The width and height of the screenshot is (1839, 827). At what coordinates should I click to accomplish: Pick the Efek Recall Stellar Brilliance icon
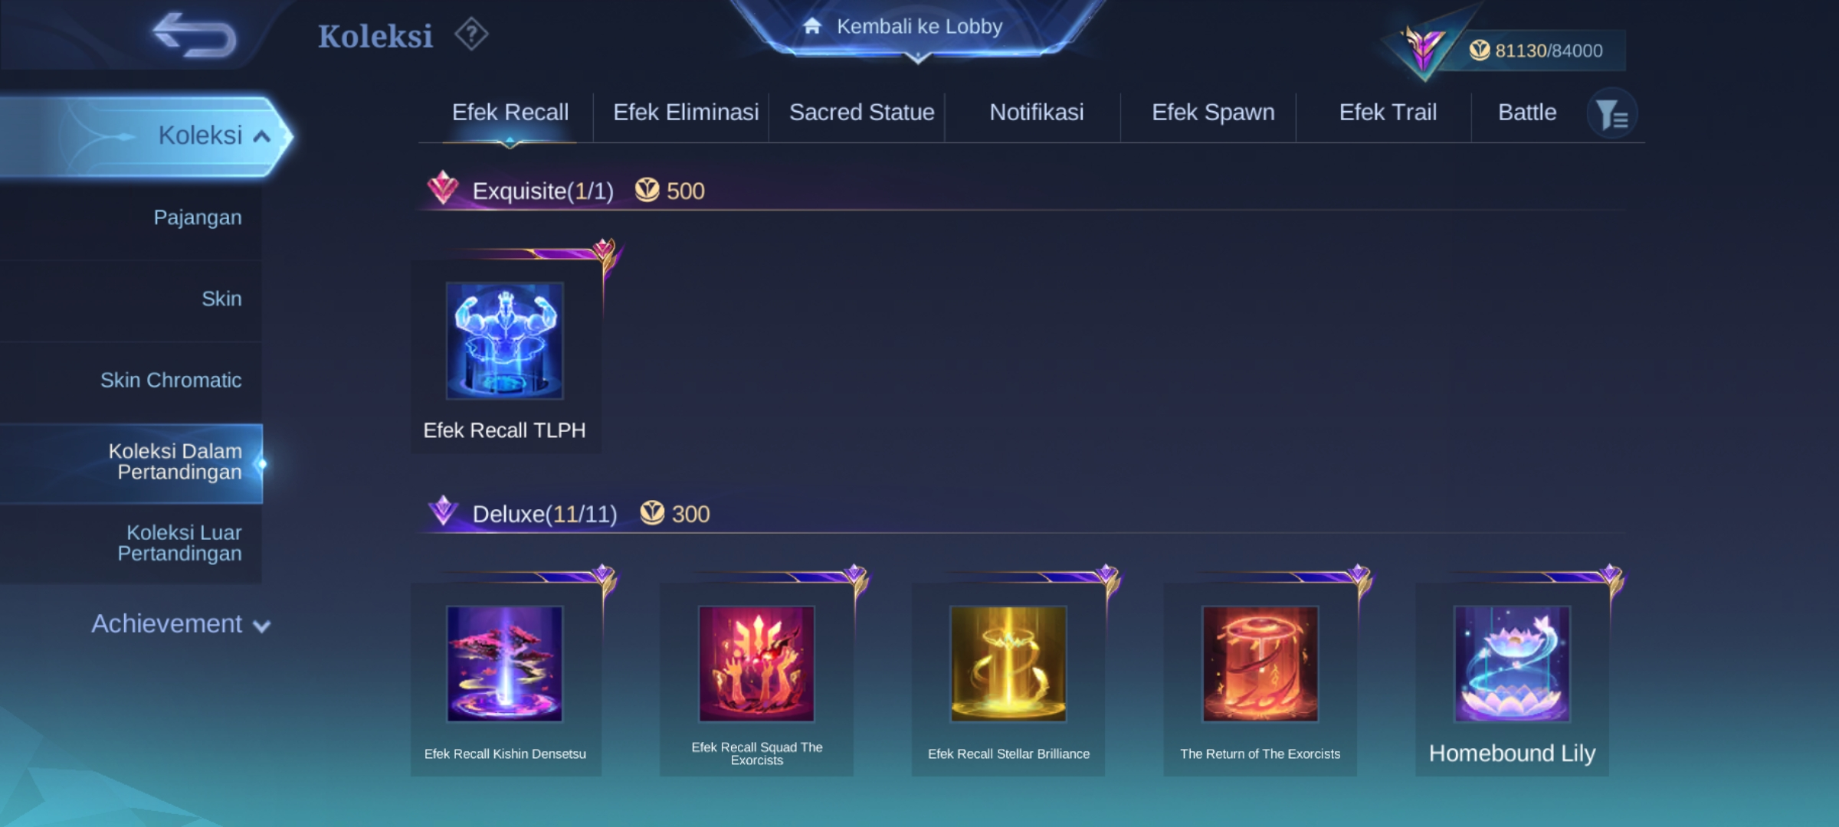[x=1008, y=664]
